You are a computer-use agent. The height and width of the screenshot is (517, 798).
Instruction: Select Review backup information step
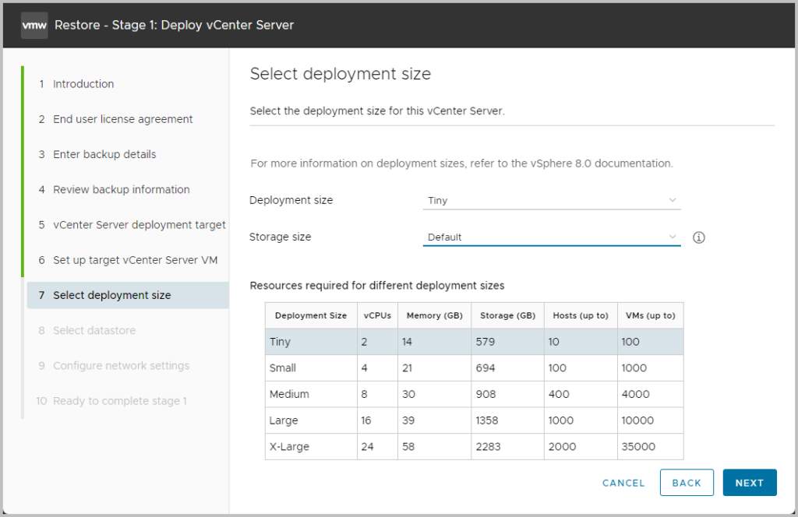click(x=121, y=189)
